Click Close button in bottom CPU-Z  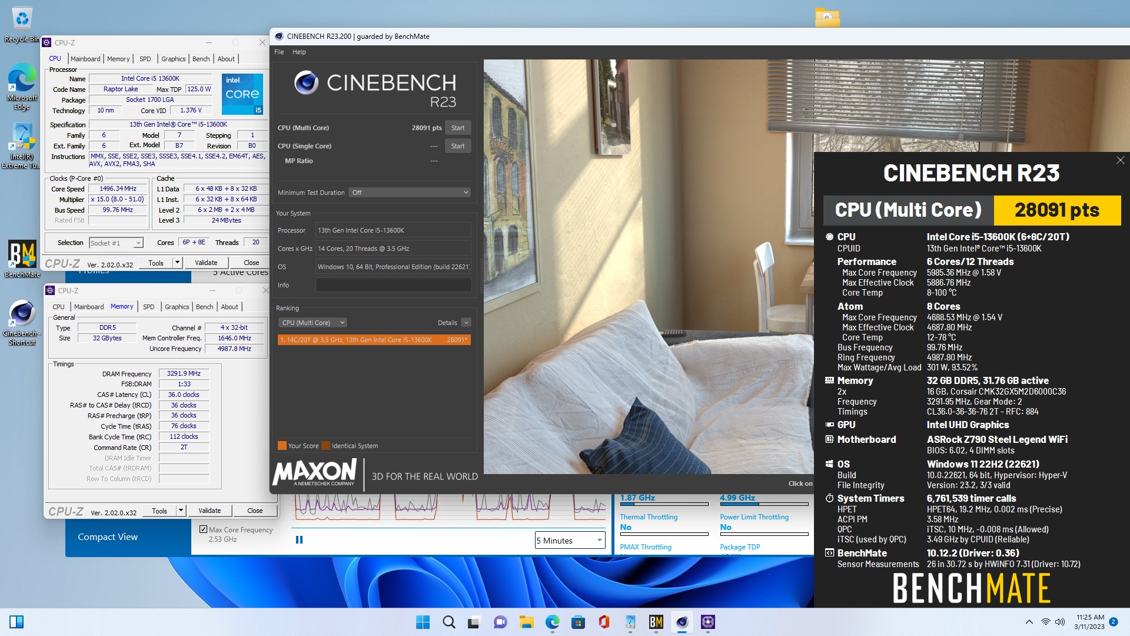(255, 511)
